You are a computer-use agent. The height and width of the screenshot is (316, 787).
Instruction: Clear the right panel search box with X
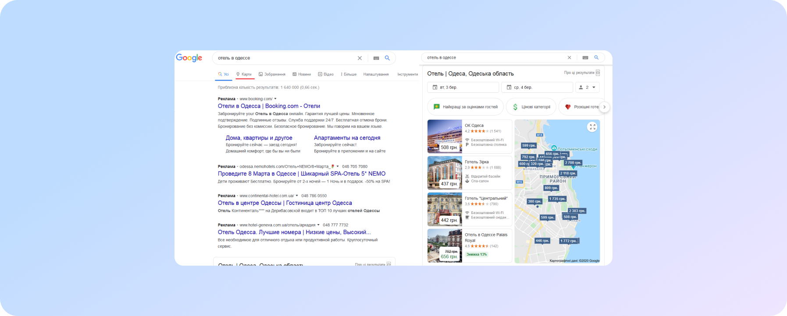point(569,57)
